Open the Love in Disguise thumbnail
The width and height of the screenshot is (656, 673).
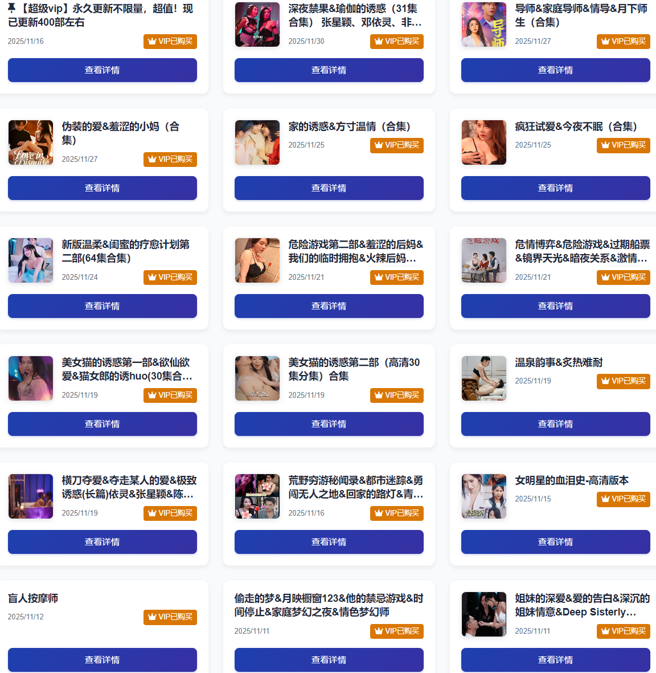[31, 142]
